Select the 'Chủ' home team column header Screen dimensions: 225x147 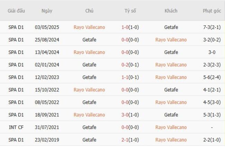coord(89,11)
